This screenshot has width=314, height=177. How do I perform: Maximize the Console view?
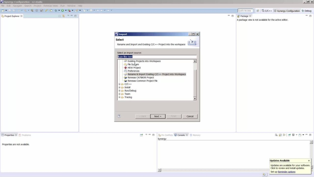click(x=310, y=135)
